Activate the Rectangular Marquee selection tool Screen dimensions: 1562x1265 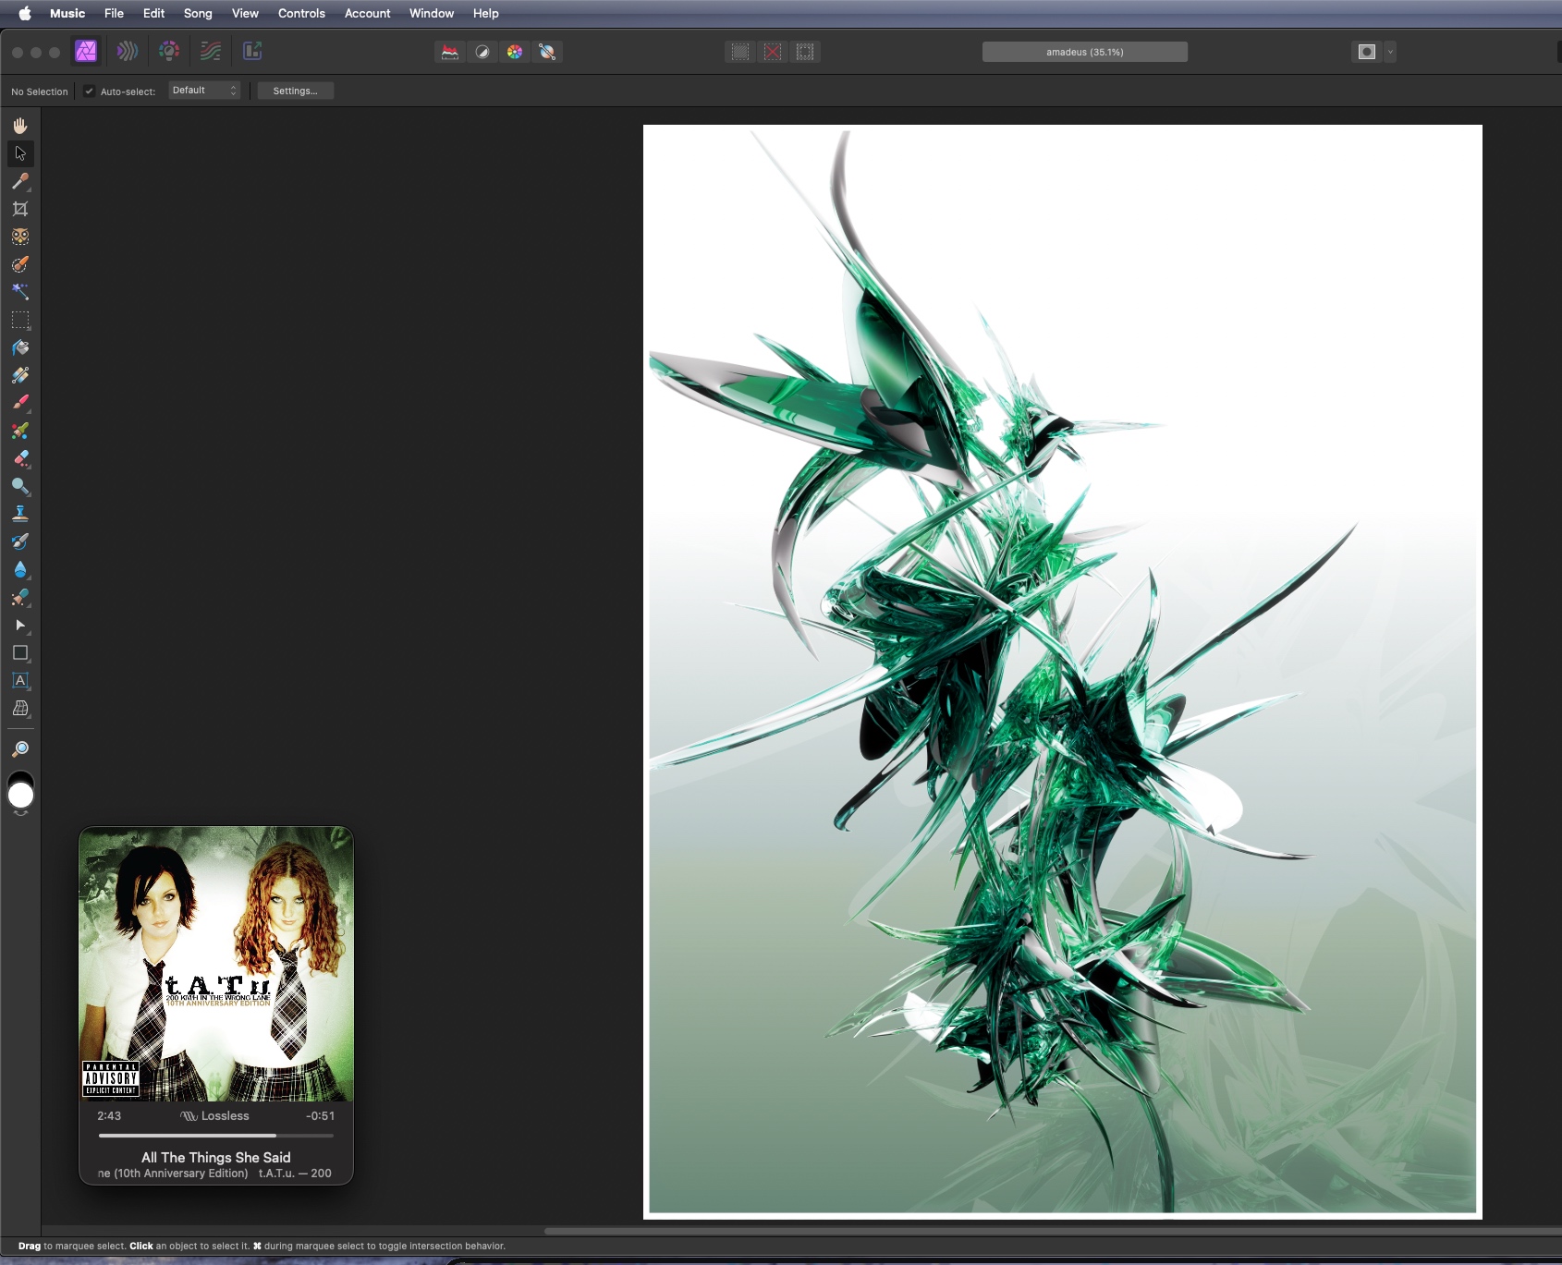click(x=20, y=320)
